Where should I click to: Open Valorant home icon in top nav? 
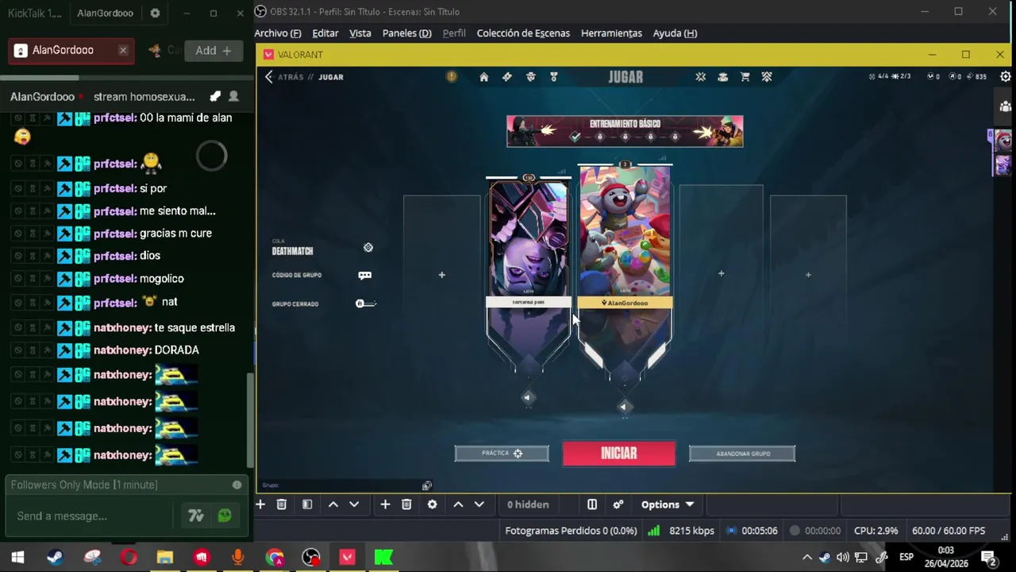coord(483,77)
